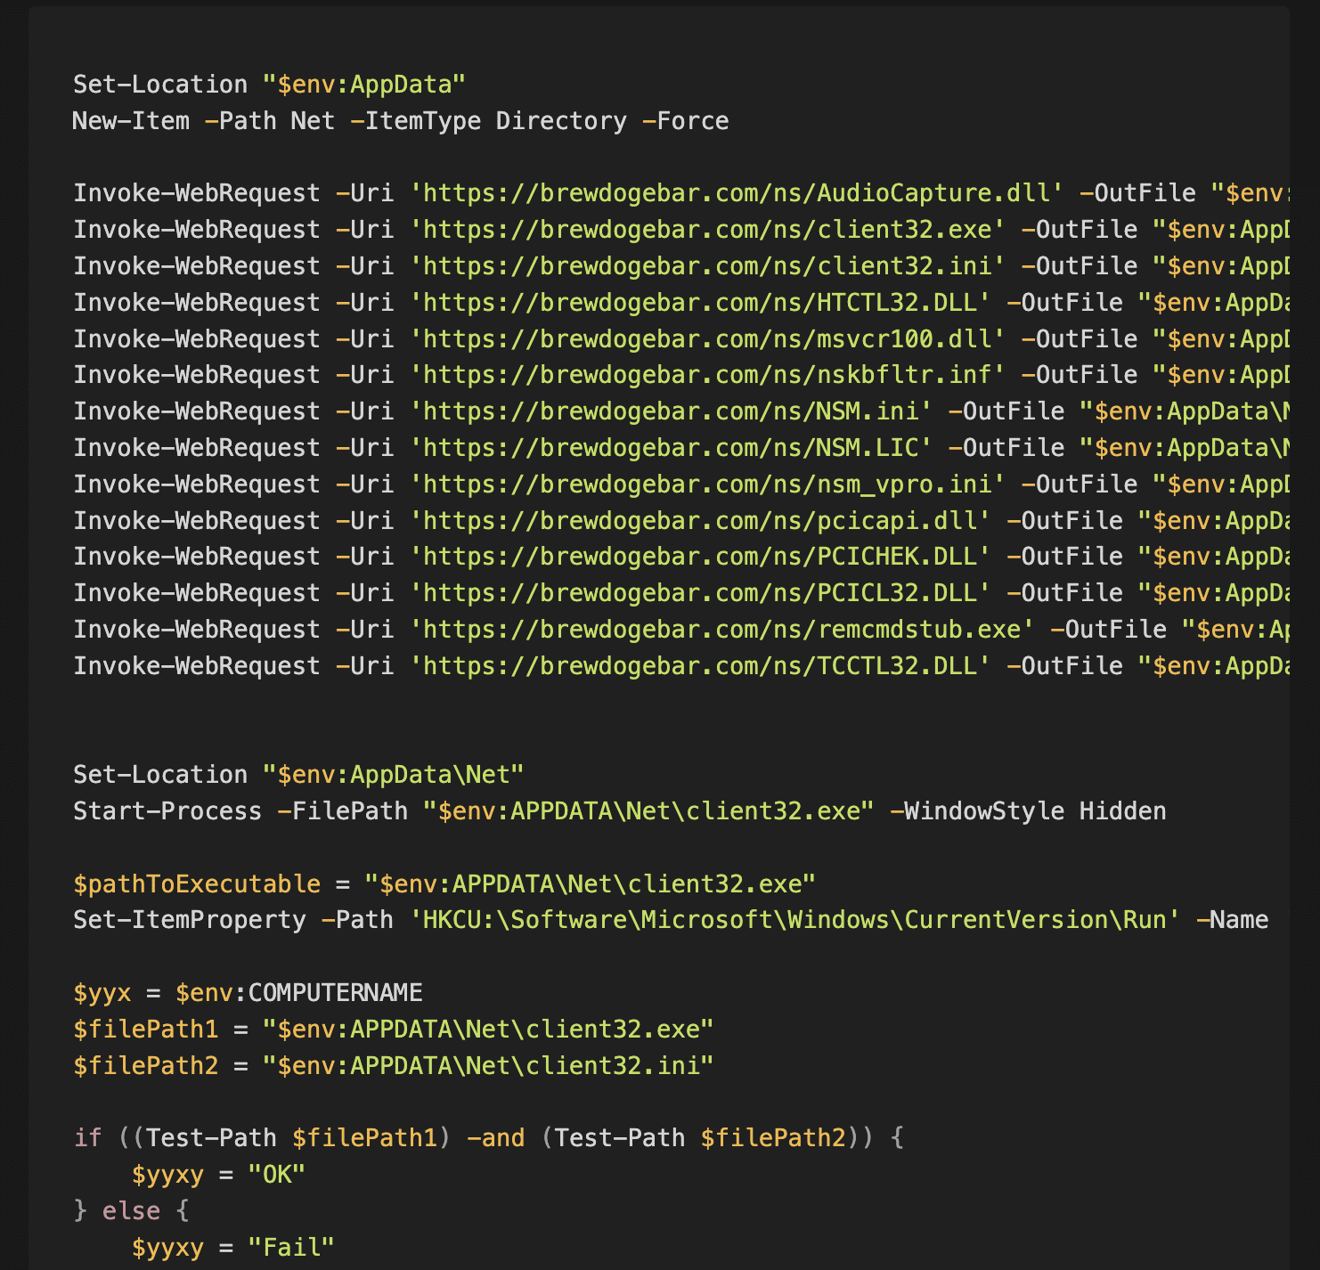Click the ns/client32.ini download URL
This screenshot has width=1320, height=1270.
click(706, 266)
